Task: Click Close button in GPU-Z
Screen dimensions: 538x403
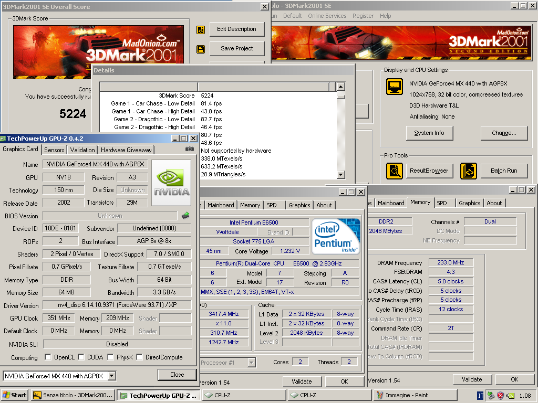Action: [177, 375]
